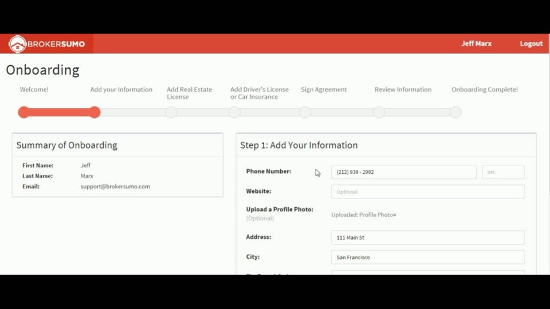Click the Onboarding page title

[x=42, y=70]
